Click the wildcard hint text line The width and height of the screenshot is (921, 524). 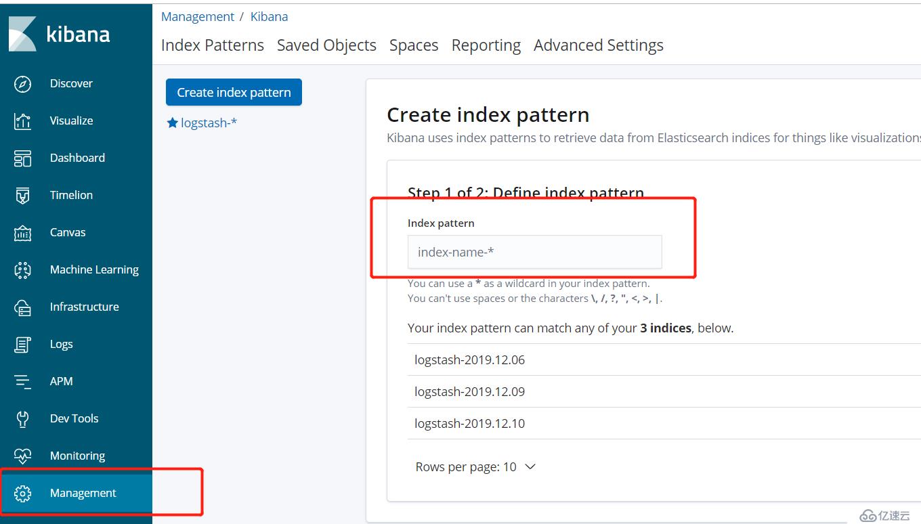(528, 284)
